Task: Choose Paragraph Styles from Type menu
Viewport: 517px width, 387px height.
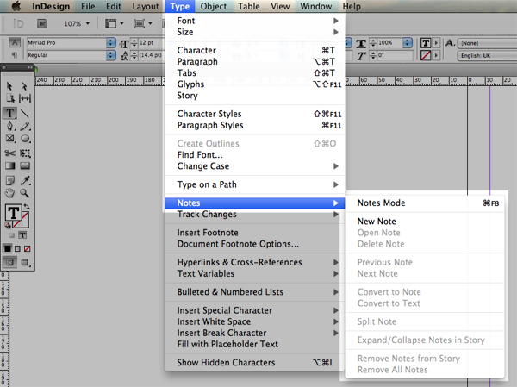Action: 255,125
